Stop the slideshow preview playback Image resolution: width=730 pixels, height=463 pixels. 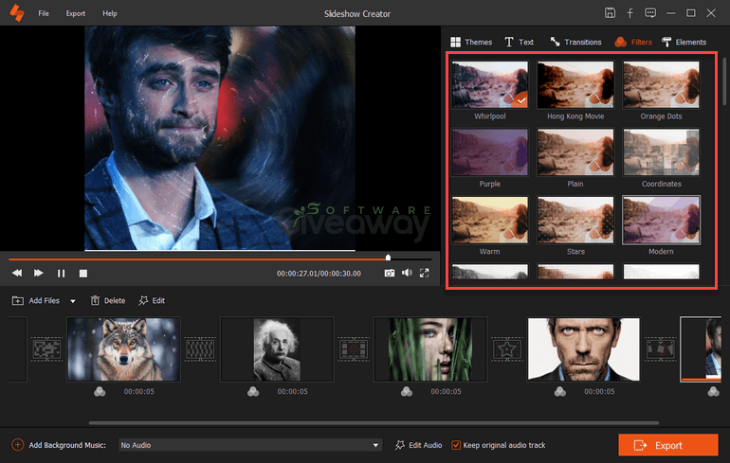(x=83, y=273)
